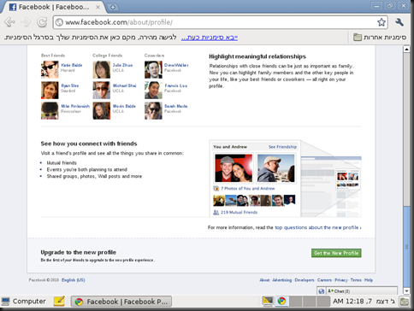Reload the page with the refresh icon
This screenshot has height=311, width=414.
[x=43, y=22]
